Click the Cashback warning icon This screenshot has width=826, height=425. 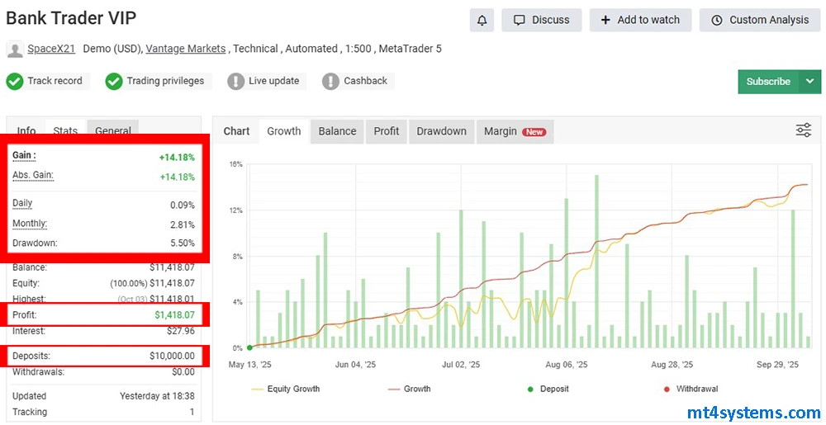pyautogui.click(x=331, y=81)
